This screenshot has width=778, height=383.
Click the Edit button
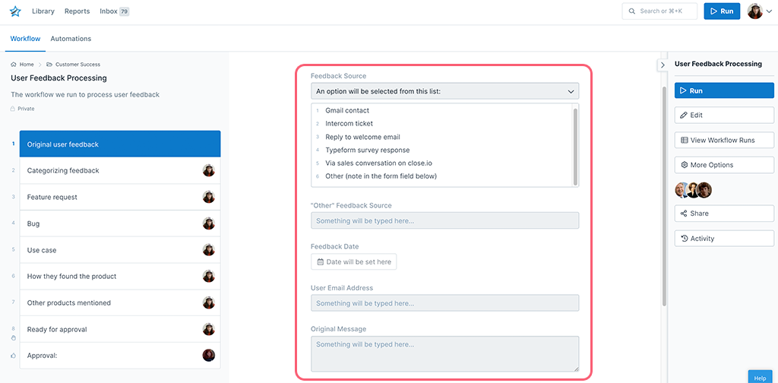coord(724,115)
